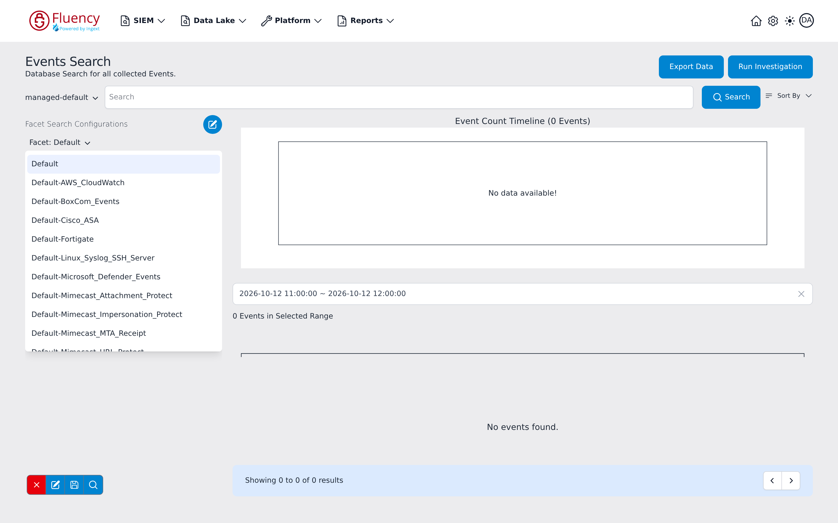Image resolution: width=838 pixels, height=523 pixels.
Task: Click the Platform wrench icon
Action: pyautogui.click(x=266, y=21)
